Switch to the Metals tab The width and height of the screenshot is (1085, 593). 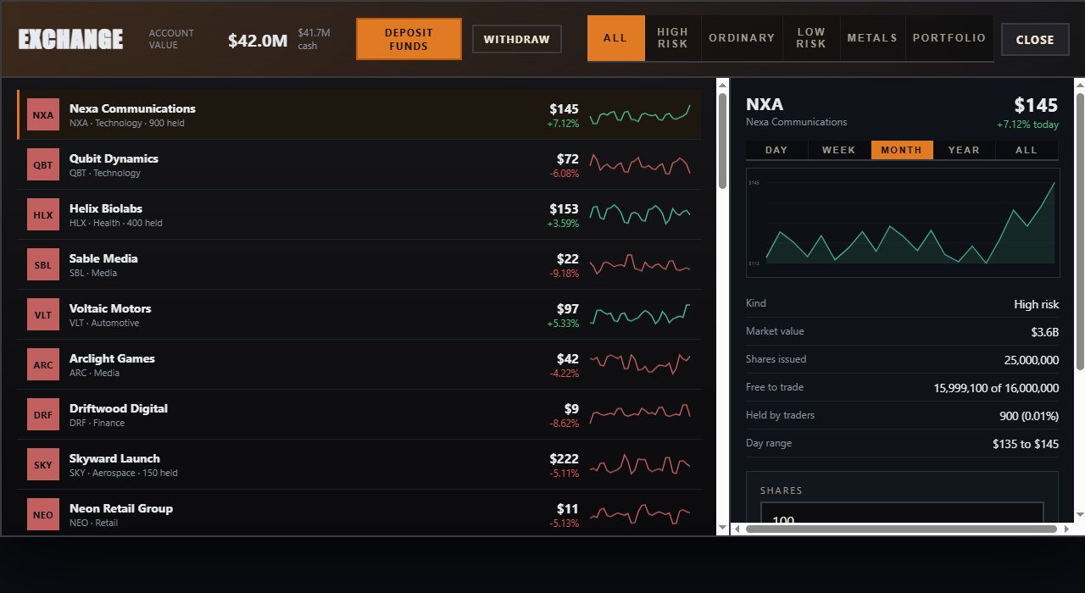tap(872, 38)
